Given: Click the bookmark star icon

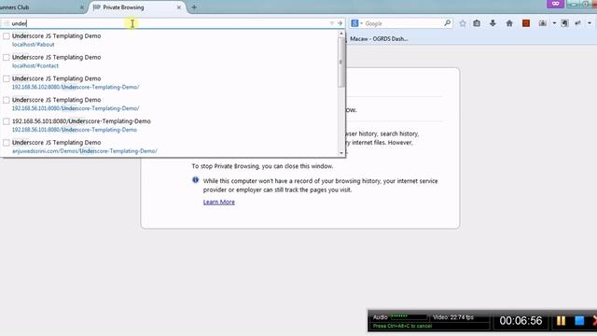Looking at the screenshot, I should pyautogui.click(x=463, y=23).
